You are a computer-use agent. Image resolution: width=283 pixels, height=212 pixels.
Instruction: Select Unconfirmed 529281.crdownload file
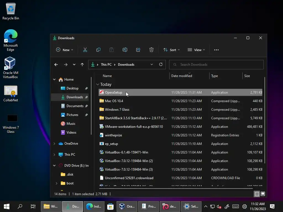coord(180,178)
